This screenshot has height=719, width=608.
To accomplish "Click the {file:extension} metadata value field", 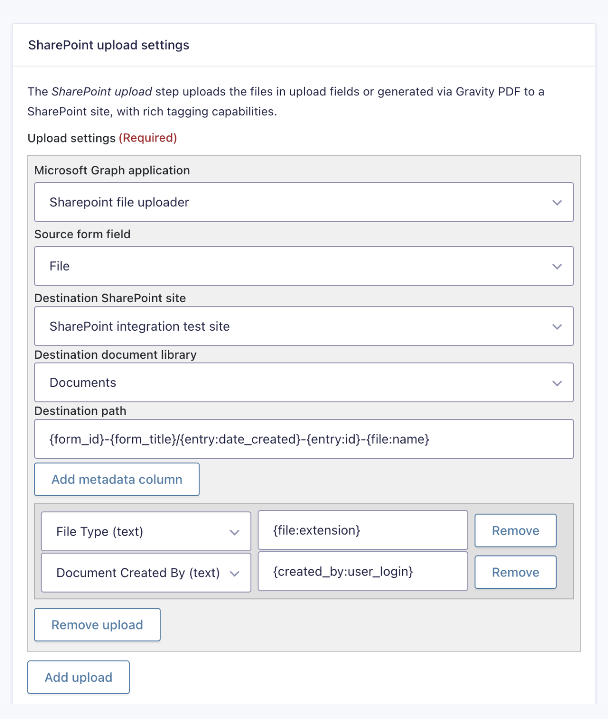I will 362,530.
